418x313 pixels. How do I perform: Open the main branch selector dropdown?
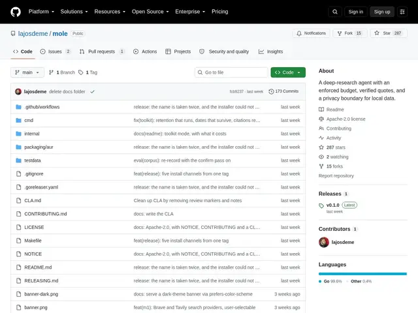tap(27, 72)
